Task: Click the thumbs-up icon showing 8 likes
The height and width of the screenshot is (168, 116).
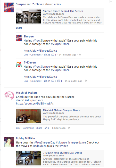Action: [x=46, y=128]
